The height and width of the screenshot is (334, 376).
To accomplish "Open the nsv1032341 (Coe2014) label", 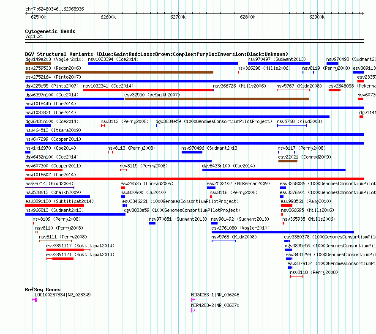I will click(108, 86).
